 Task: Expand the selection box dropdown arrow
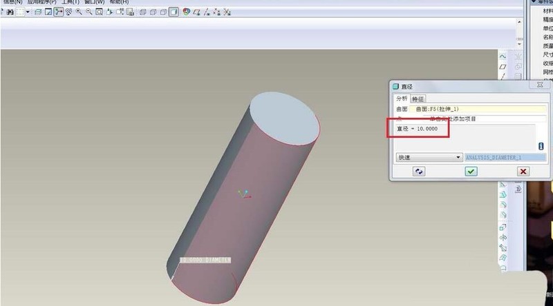pyautogui.click(x=28, y=12)
